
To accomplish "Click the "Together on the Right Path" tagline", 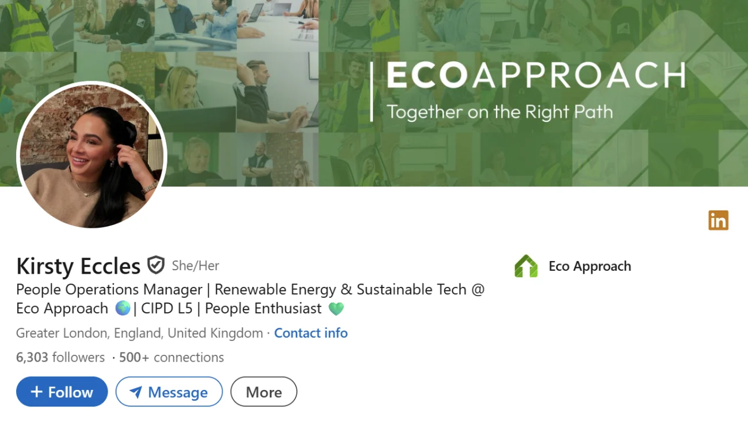I will 499,112.
